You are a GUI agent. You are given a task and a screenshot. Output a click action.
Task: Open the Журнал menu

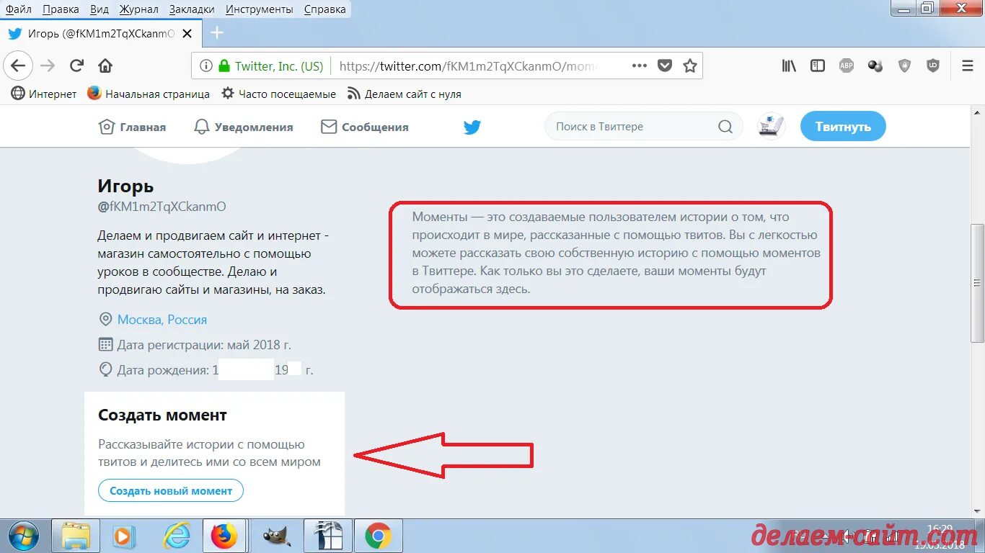pyautogui.click(x=139, y=9)
